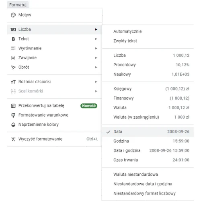This screenshot has height=201, width=201.
Task: Expand the Wyrównanie submenu arrow
Action: [96, 48]
